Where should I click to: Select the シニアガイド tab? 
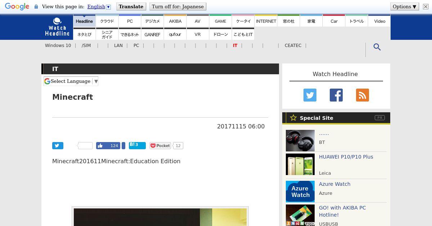[107, 34]
